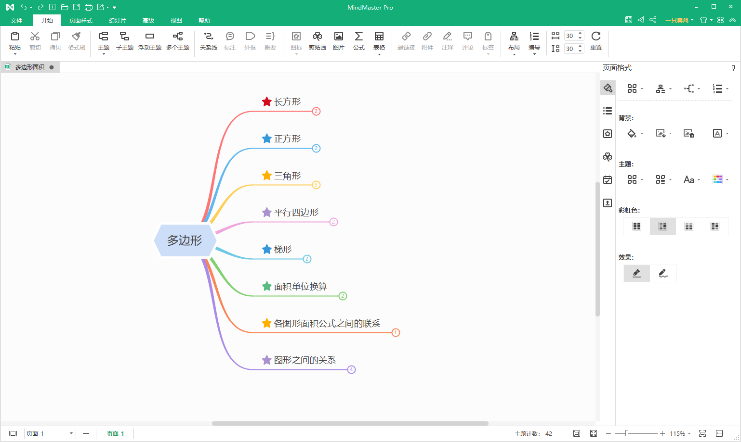Viewport: 741px width, 442px height.
Task: Click the fullscreen icon in status bar
Action: pos(594,433)
